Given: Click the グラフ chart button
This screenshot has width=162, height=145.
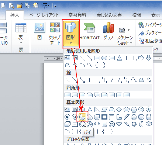Looking at the screenshot, I should pos(108,31).
